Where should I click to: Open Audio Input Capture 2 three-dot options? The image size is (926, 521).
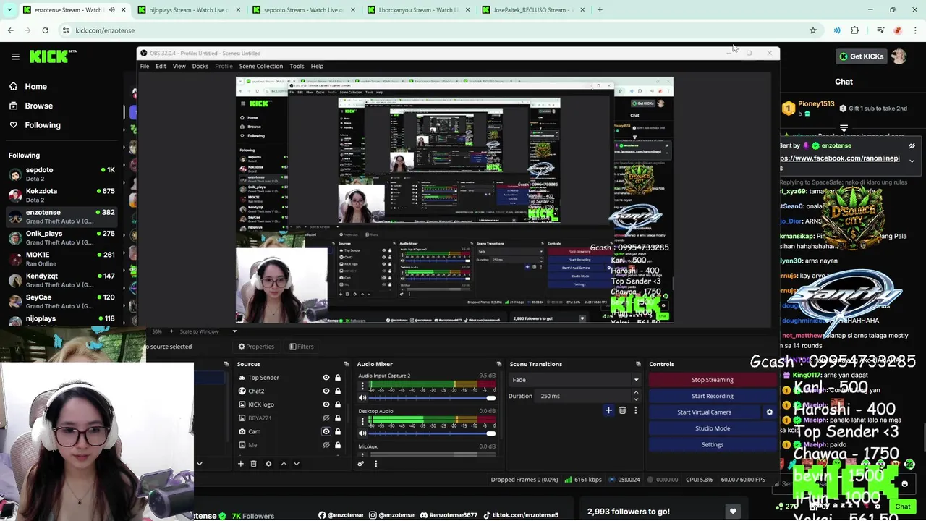click(362, 386)
